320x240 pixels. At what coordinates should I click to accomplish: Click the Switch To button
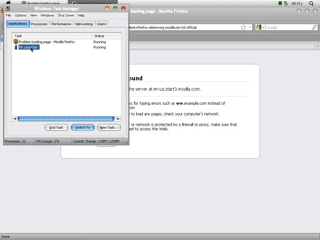tap(82, 127)
